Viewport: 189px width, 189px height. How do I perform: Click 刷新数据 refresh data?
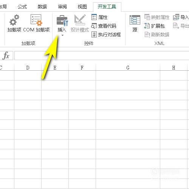(157, 34)
